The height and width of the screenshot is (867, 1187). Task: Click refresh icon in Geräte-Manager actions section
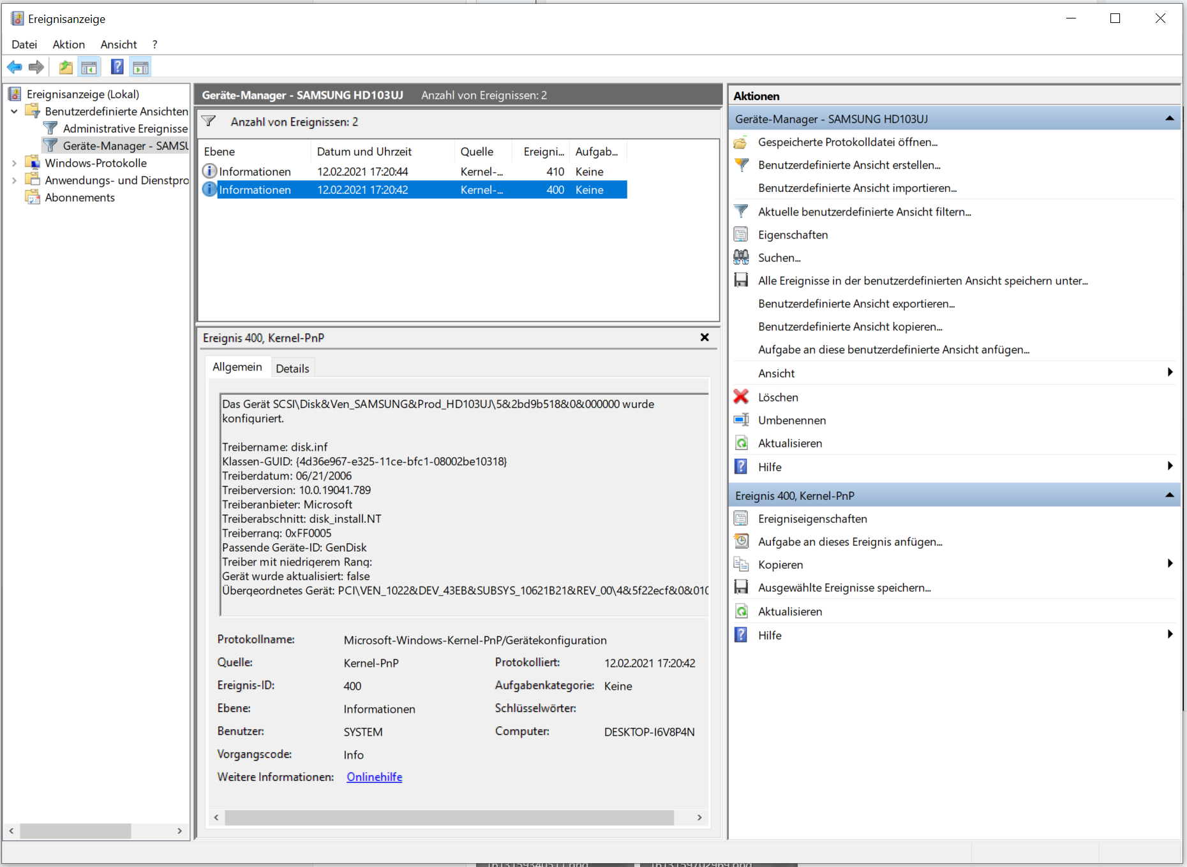pyautogui.click(x=741, y=443)
